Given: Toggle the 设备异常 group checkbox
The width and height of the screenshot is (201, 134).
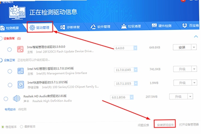Looking at the screenshot, I should pyautogui.click(x=1, y=38).
